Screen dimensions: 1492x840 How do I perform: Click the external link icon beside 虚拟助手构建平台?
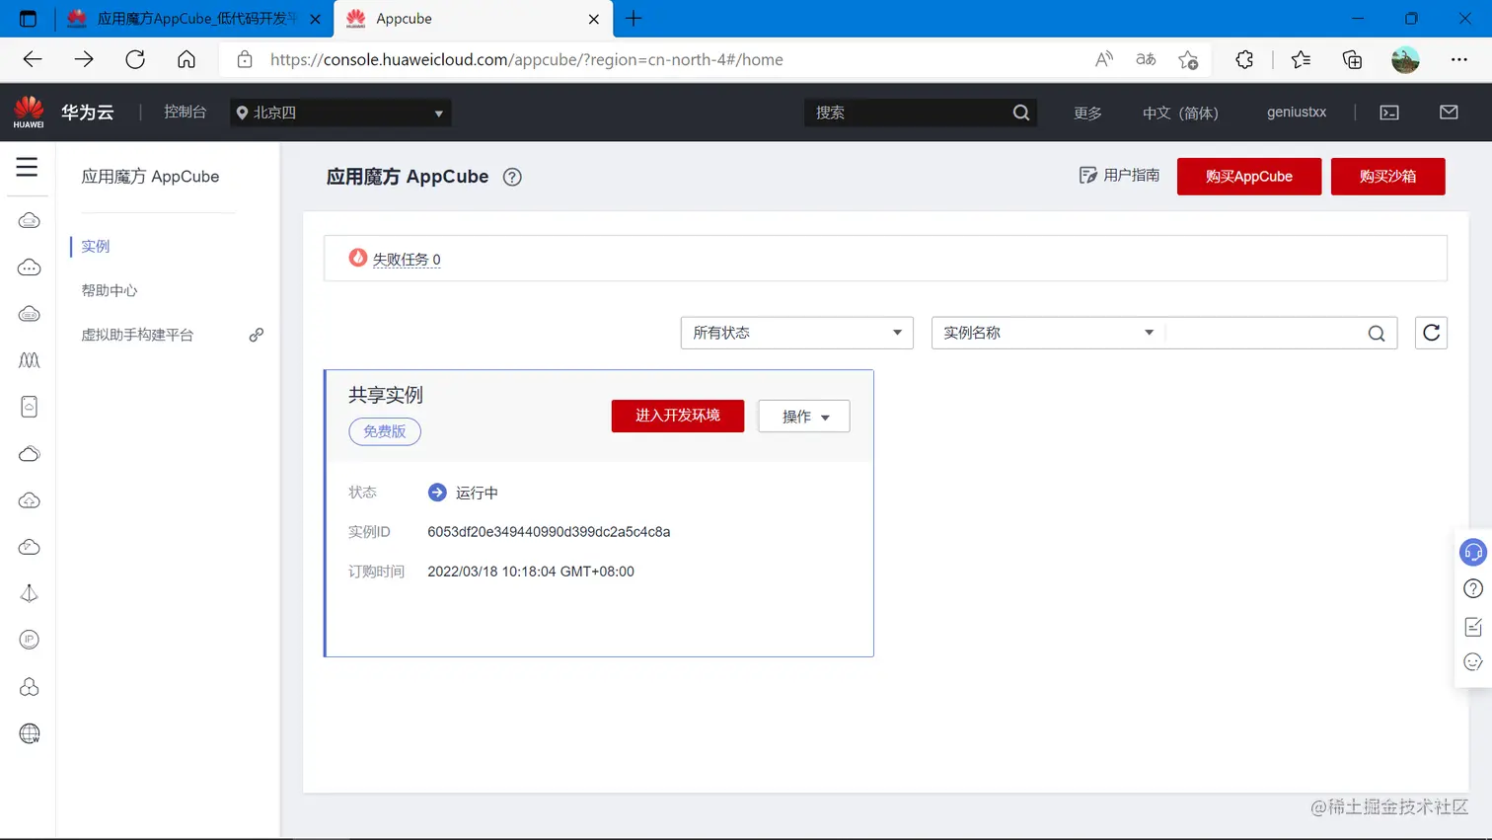(257, 335)
